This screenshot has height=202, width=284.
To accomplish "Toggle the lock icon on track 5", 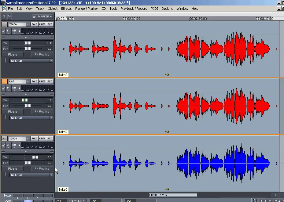I will [4, 31].
